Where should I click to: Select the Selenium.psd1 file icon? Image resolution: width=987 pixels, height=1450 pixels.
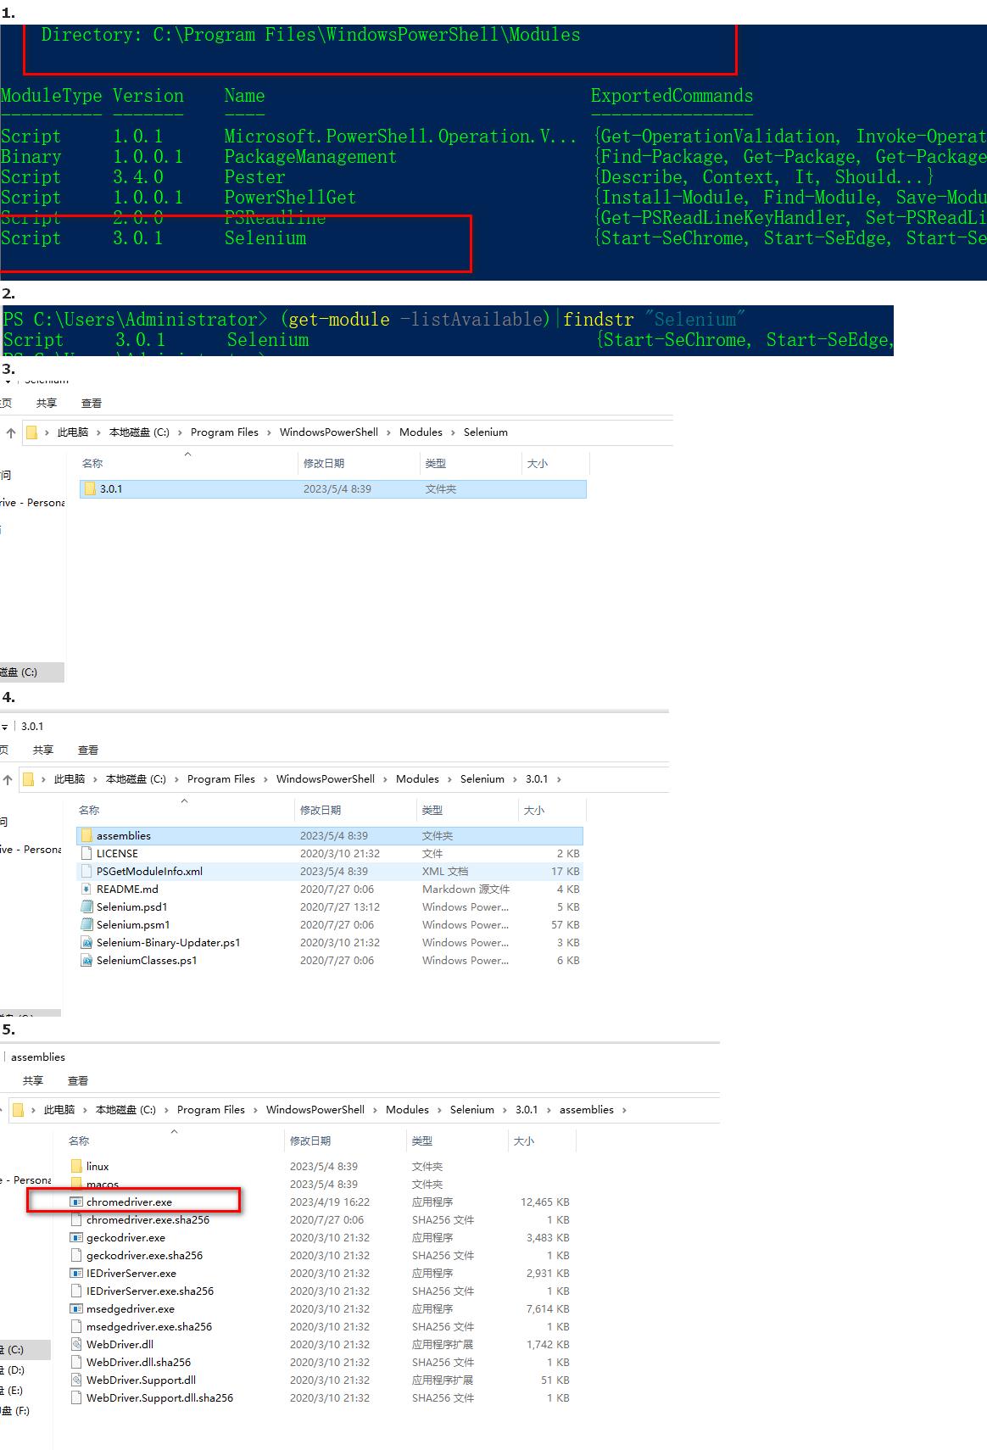86,907
